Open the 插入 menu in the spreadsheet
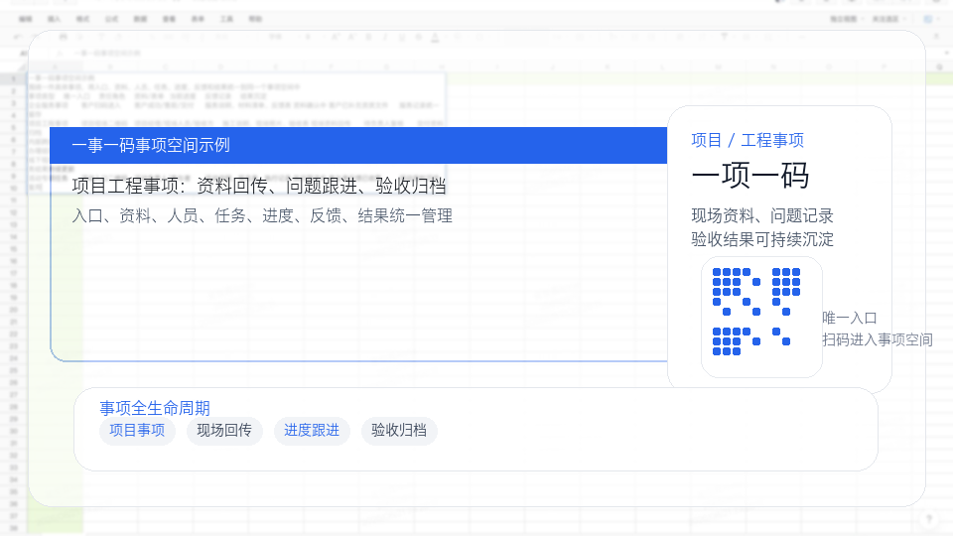 tap(54, 20)
